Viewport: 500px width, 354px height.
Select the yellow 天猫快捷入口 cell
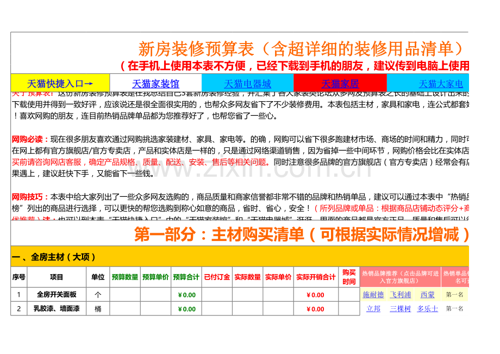pos(60,83)
